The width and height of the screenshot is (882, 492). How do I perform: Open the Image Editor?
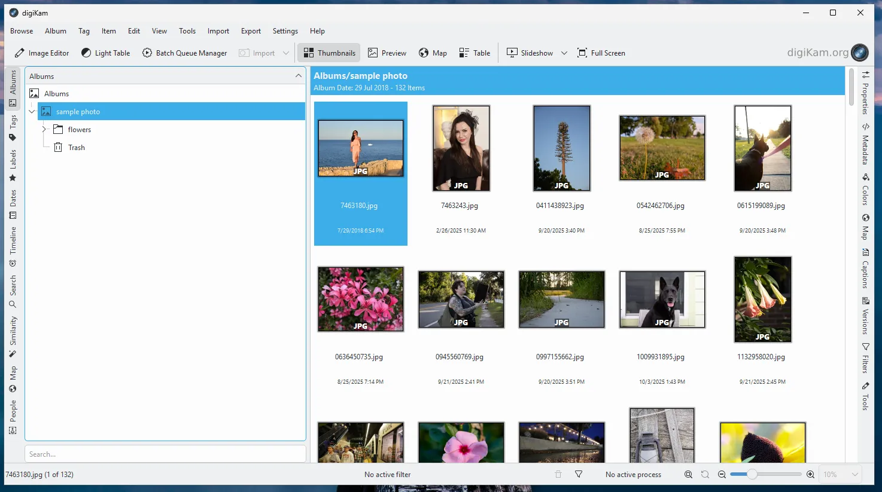41,53
